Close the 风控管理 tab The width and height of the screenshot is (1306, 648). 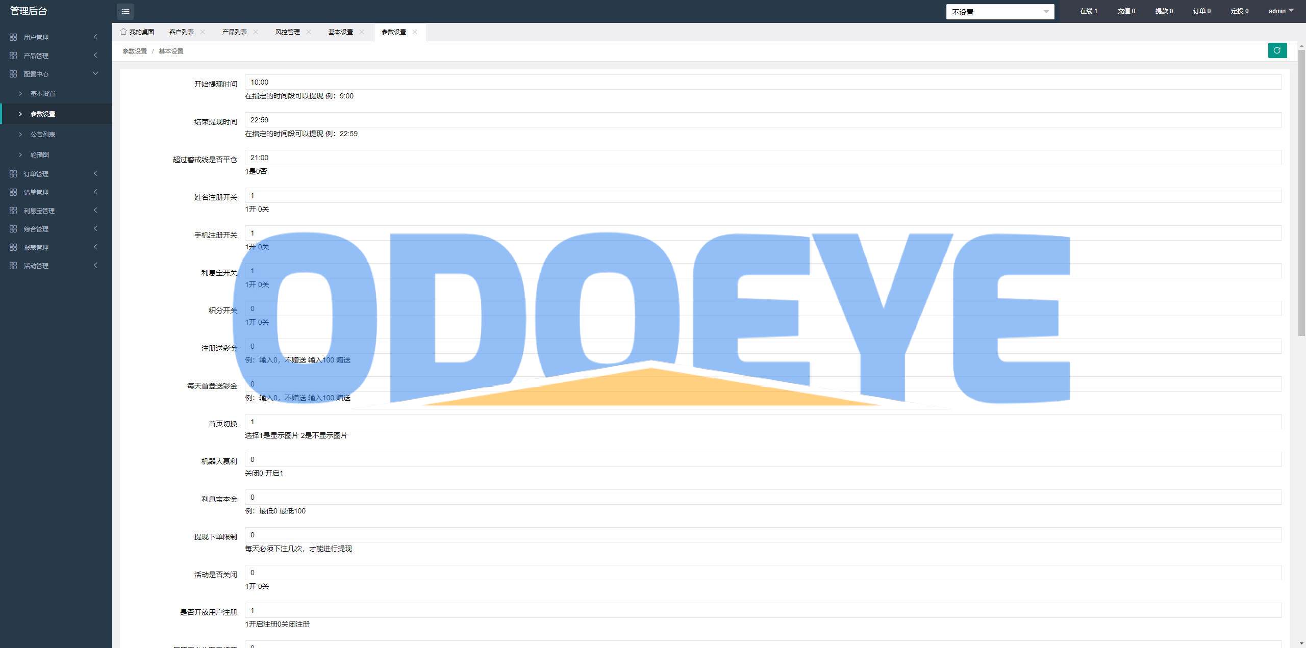click(309, 32)
